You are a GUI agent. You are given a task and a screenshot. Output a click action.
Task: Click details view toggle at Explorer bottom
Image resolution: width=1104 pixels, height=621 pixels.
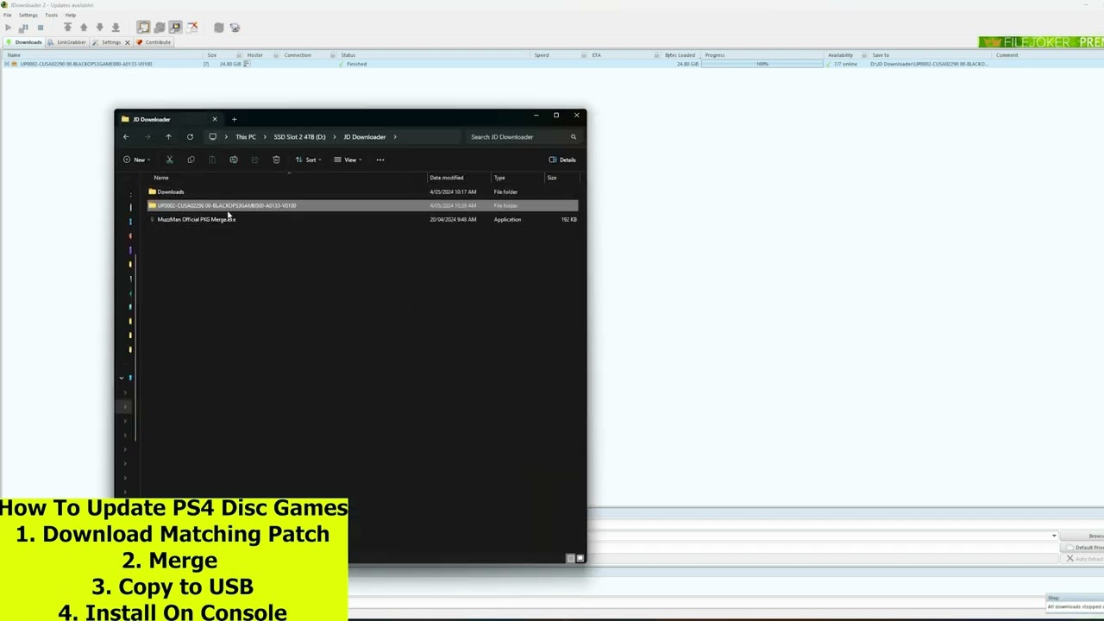tap(570, 558)
